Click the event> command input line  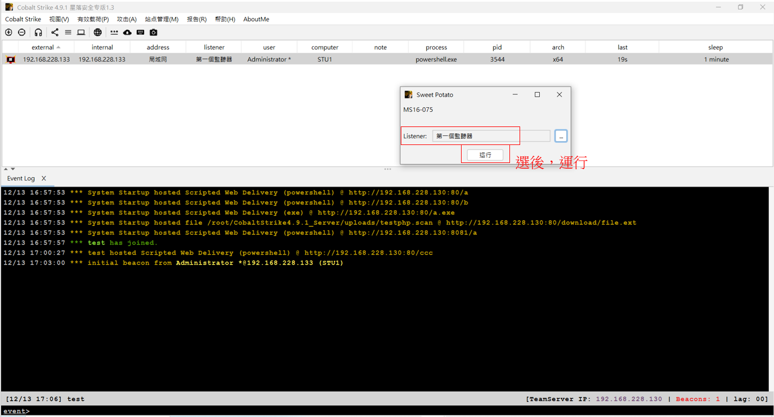(387, 411)
